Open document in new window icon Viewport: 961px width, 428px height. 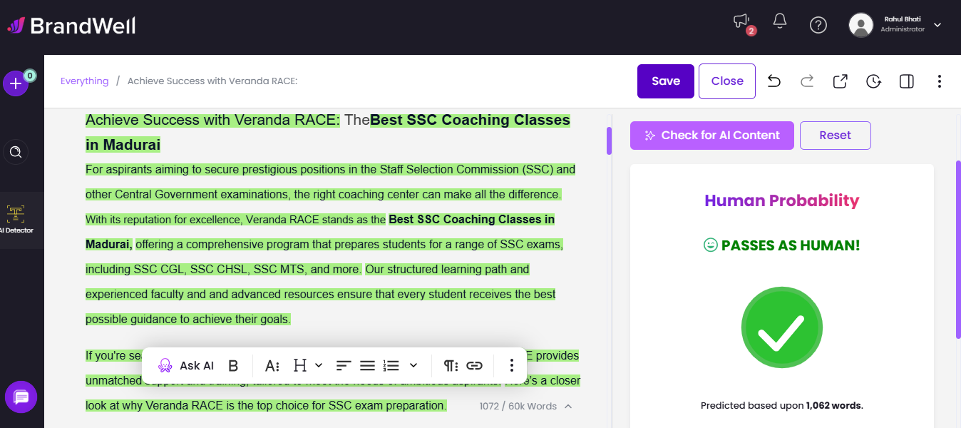tap(841, 81)
